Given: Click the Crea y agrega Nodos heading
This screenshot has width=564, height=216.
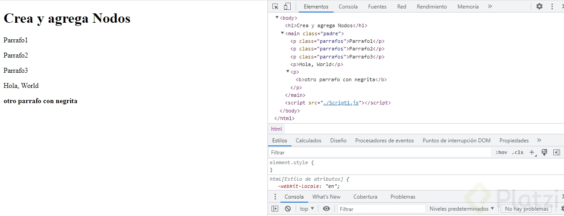Looking at the screenshot, I should click(x=67, y=18).
